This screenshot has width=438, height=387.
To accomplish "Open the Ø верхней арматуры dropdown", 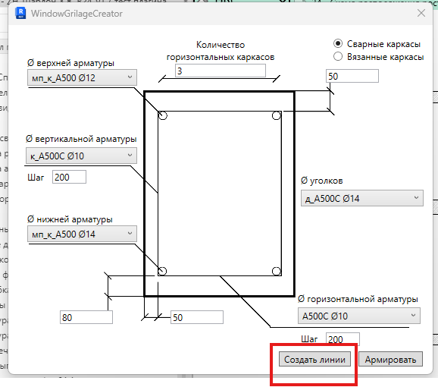I will tap(82, 77).
